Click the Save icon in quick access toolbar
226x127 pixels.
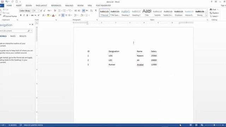(x=2, y=1)
